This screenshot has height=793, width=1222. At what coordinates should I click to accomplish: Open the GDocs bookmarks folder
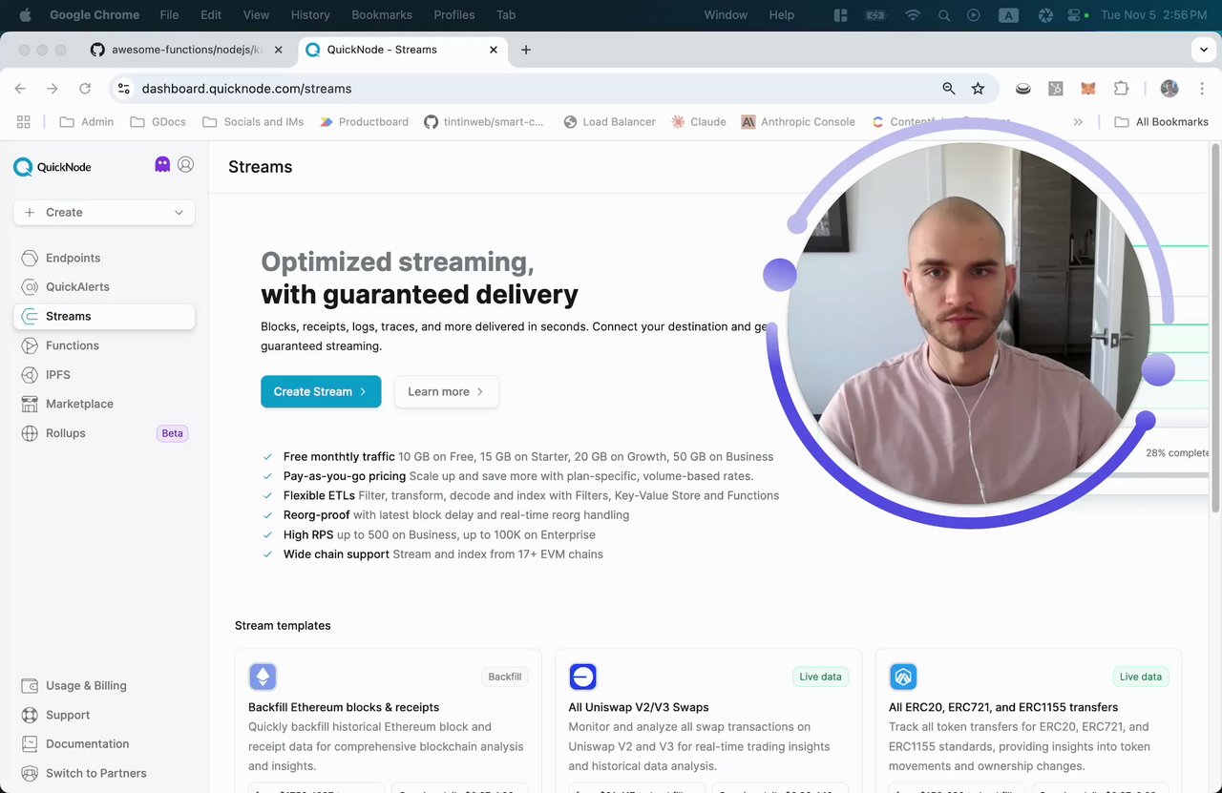pos(158,121)
